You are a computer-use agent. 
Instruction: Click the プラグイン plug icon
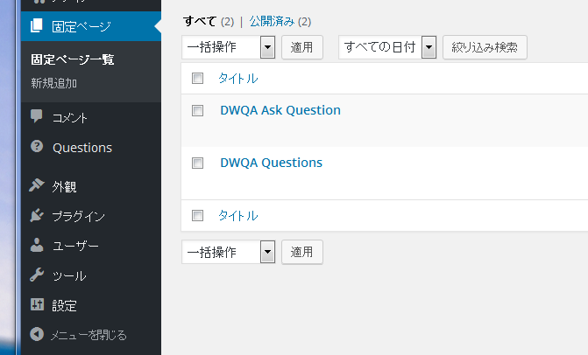pyautogui.click(x=37, y=215)
